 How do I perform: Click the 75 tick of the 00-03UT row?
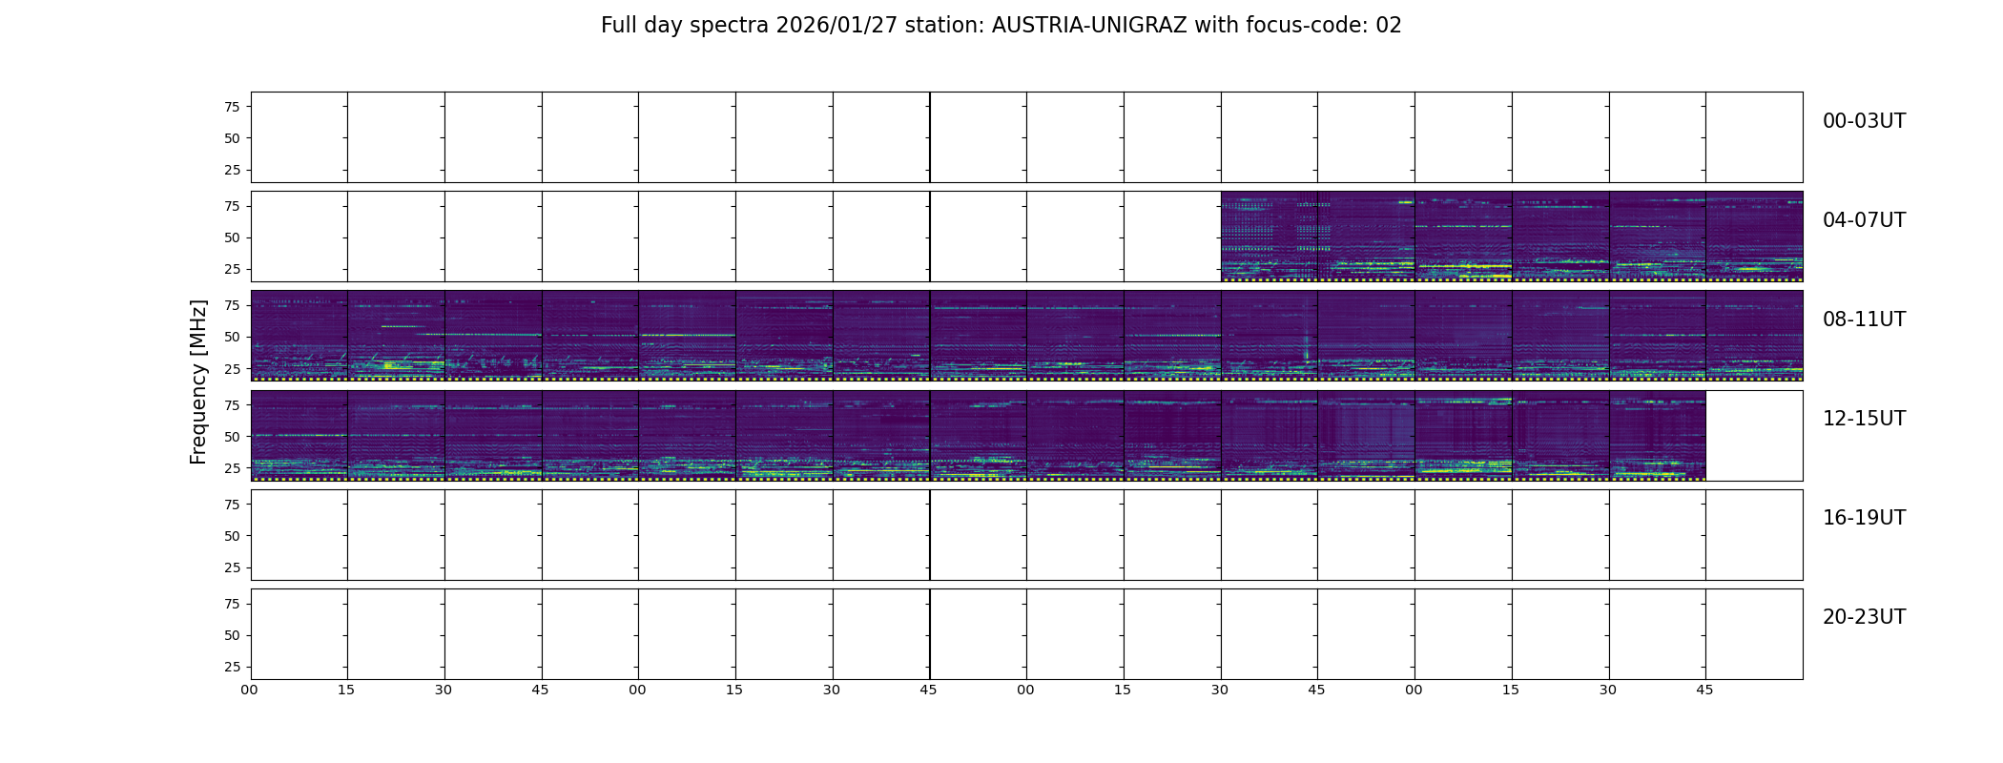click(x=232, y=107)
